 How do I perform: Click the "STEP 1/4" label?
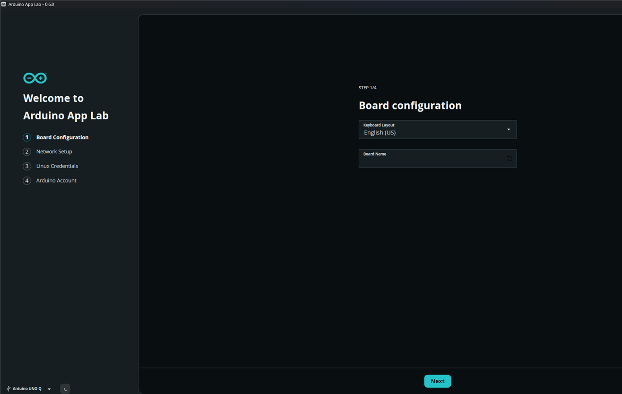[368, 88]
